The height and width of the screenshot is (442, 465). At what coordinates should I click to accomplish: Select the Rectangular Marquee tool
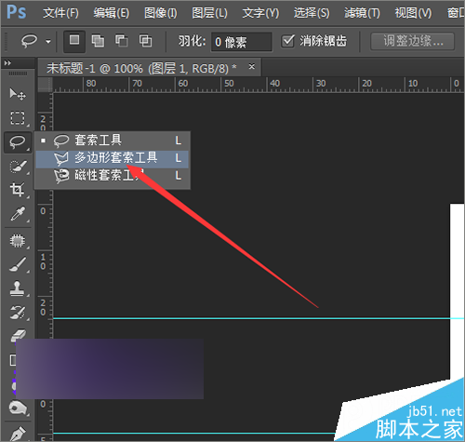coord(18,118)
